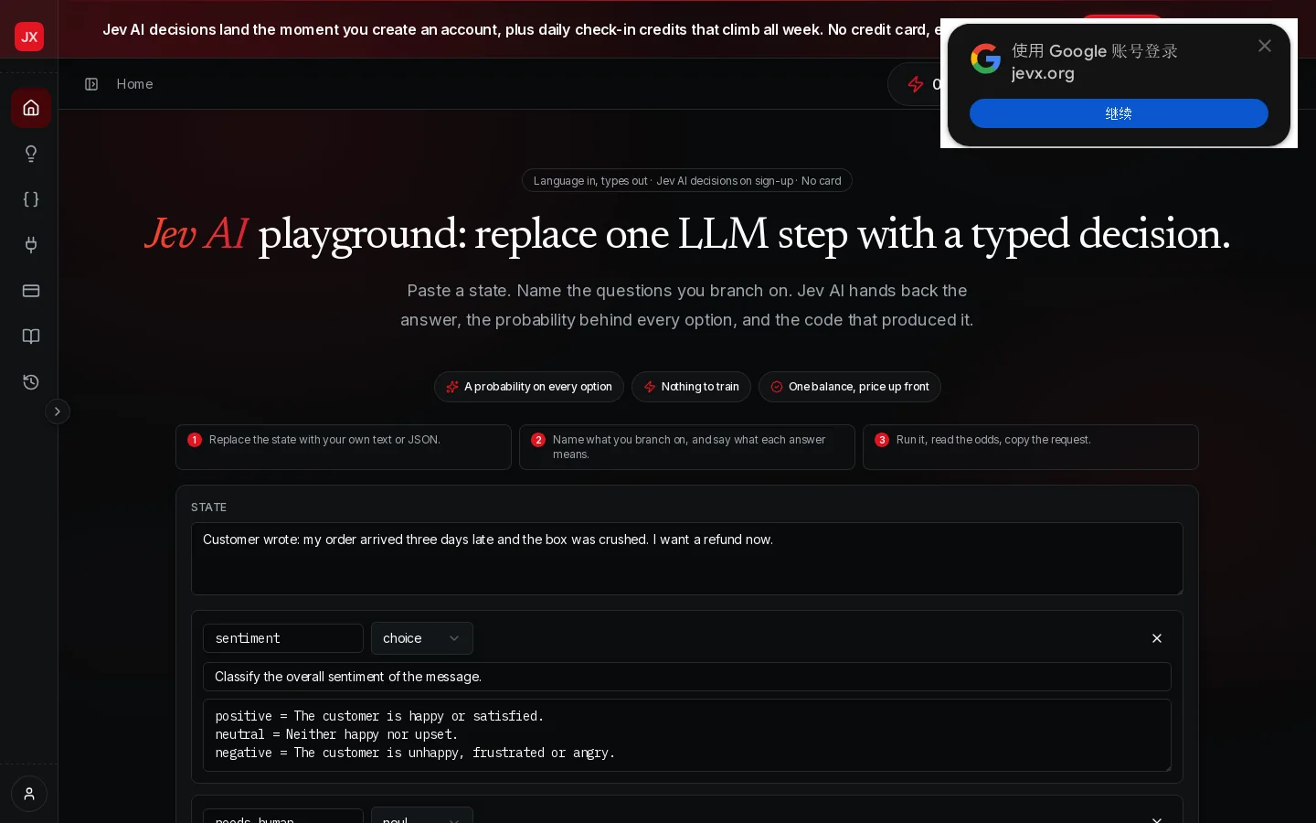Screen dimensions: 1316x823
Task: Open the lightbulb ideas sidebar icon
Action: pyautogui.click(x=31, y=154)
